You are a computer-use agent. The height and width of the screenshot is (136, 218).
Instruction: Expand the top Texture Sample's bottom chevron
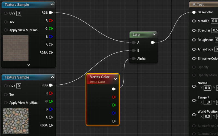coord(29,65)
